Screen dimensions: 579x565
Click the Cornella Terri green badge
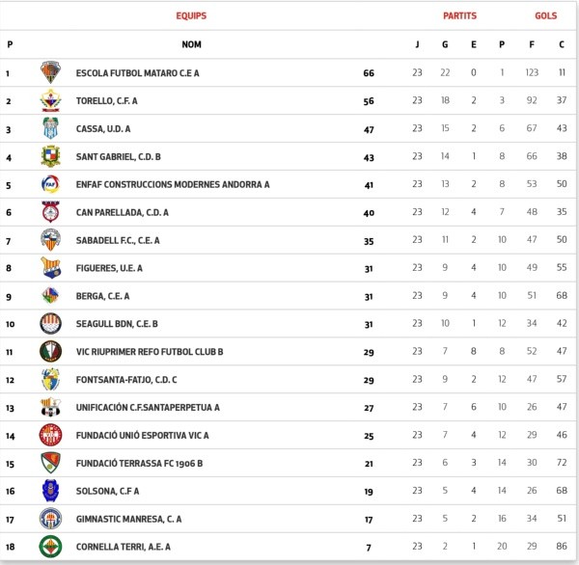pyautogui.click(x=50, y=547)
